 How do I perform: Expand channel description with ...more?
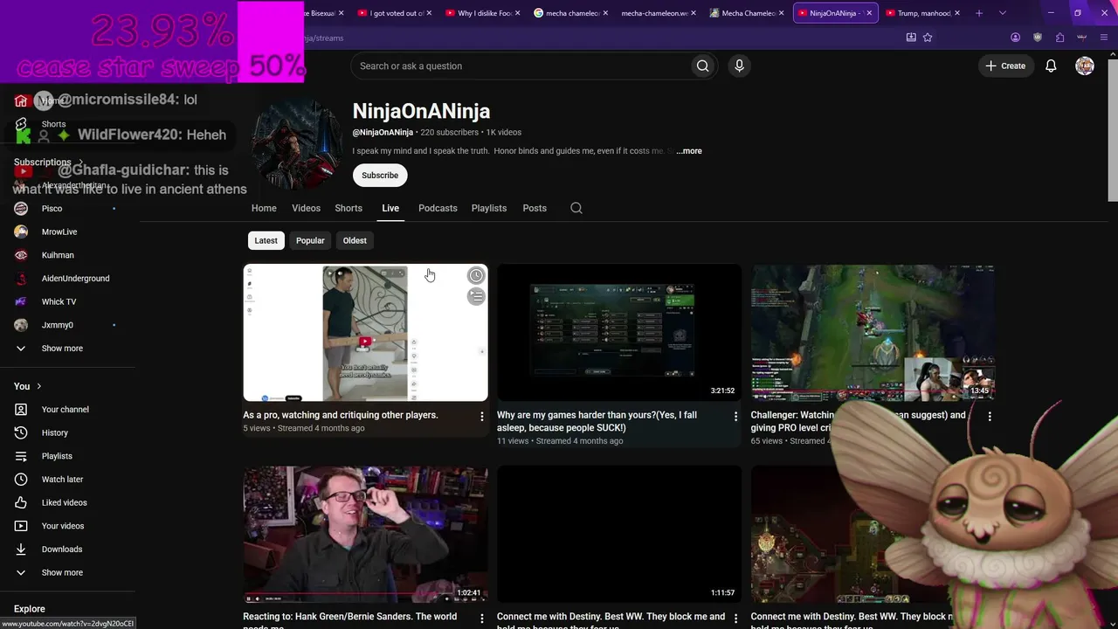pyautogui.click(x=689, y=151)
